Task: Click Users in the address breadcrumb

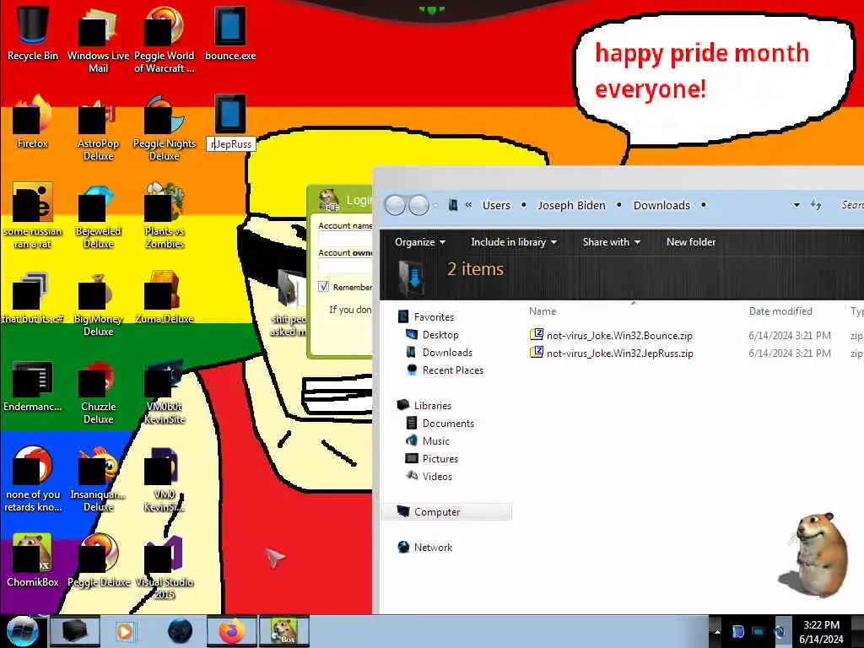Action: click(x=496, y=205)
